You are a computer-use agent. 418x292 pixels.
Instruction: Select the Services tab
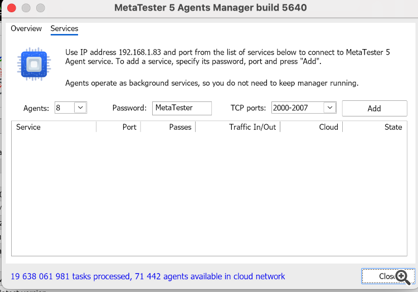(64, 28)
